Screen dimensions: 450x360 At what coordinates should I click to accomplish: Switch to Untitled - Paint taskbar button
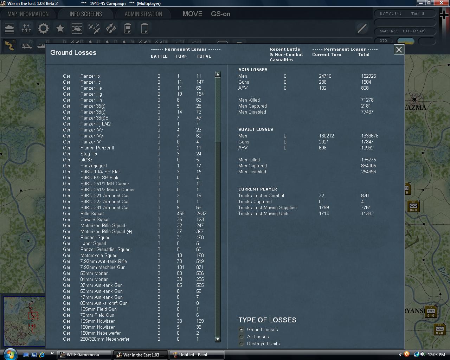(197, 355)
